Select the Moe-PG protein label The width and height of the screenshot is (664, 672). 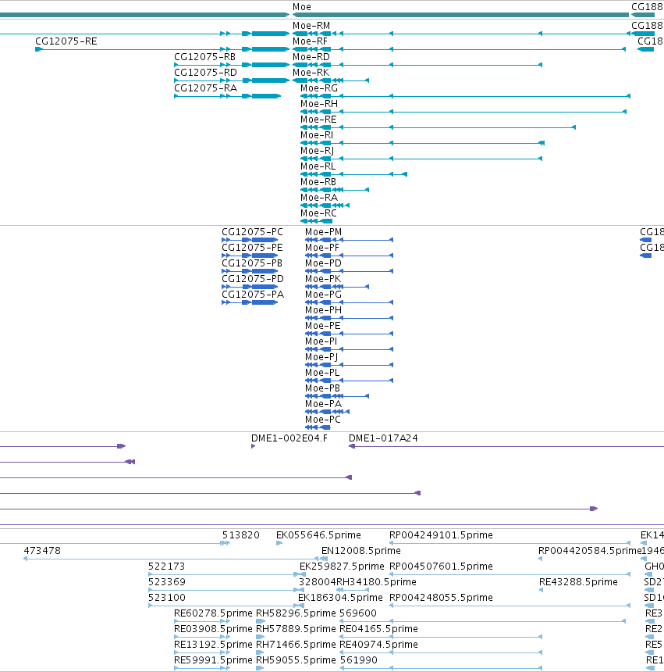[324, 295]
